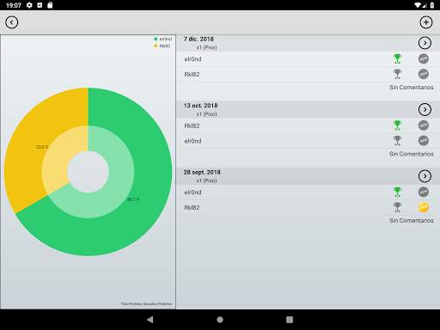Tap Android back navigation button

[150, 320]
